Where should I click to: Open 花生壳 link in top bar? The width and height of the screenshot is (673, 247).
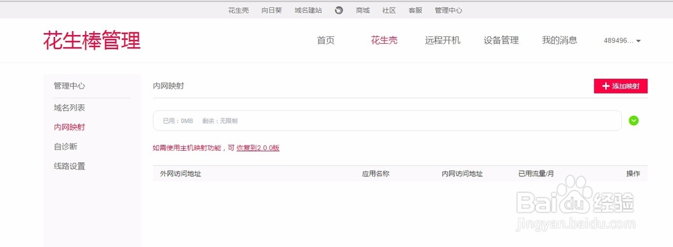[238, 10]
